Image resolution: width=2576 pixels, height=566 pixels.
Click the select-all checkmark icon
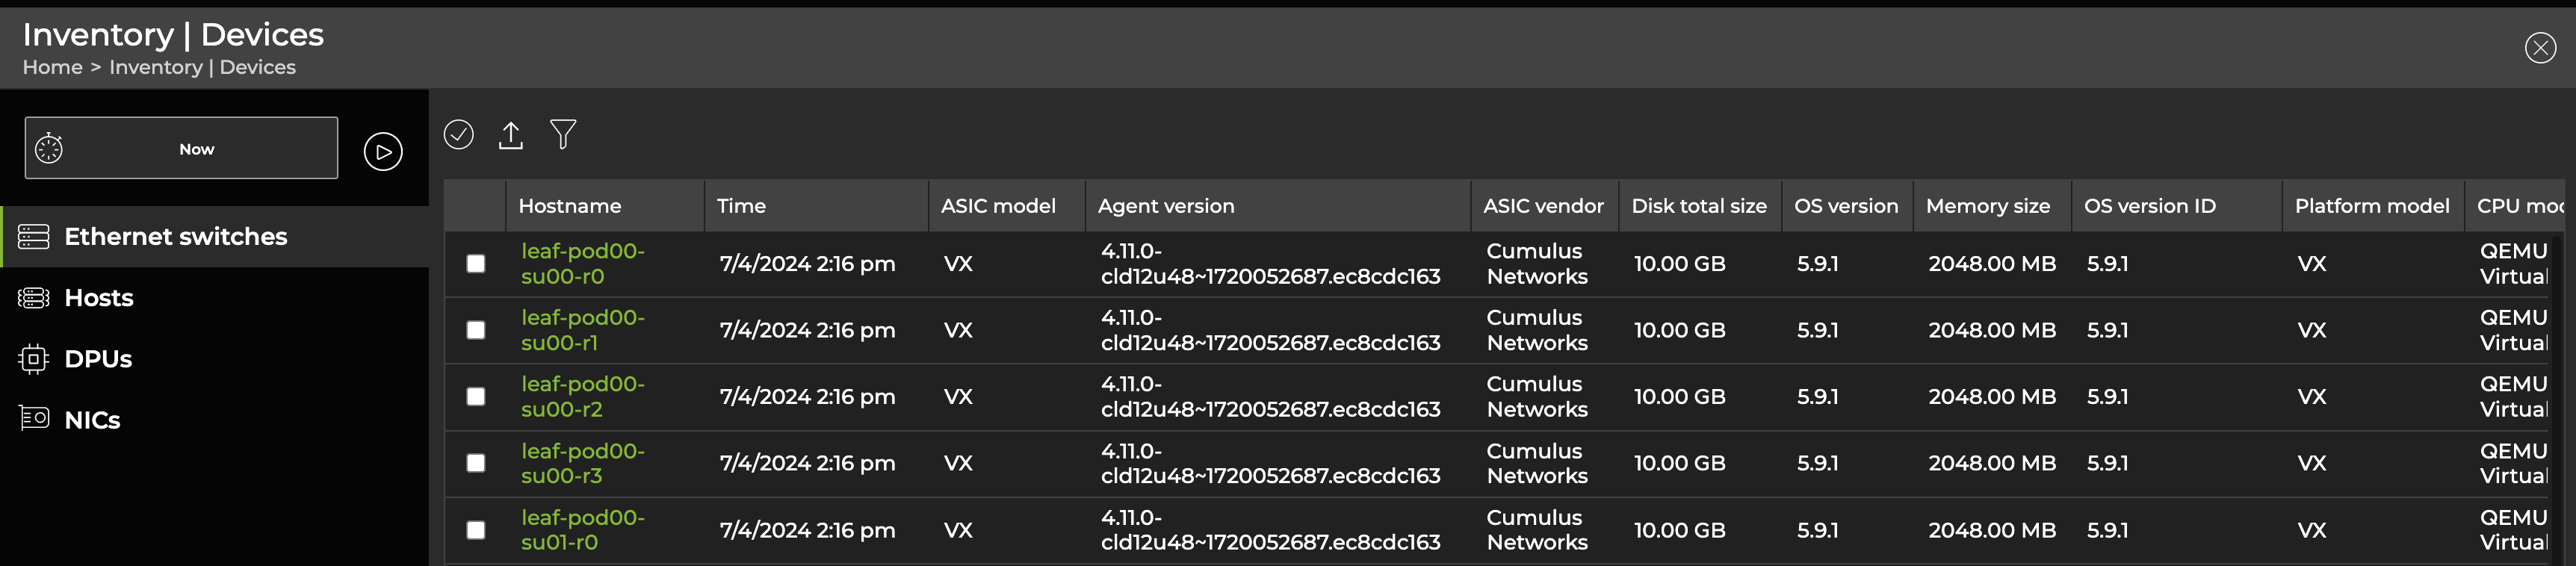(x=458, y=134)
